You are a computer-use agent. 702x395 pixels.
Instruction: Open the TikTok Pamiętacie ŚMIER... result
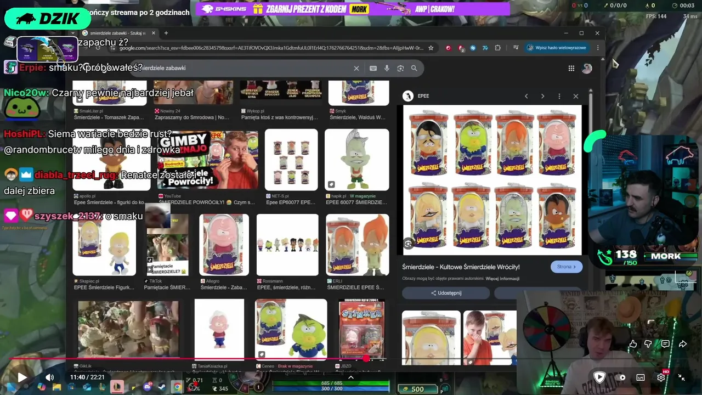168,245
